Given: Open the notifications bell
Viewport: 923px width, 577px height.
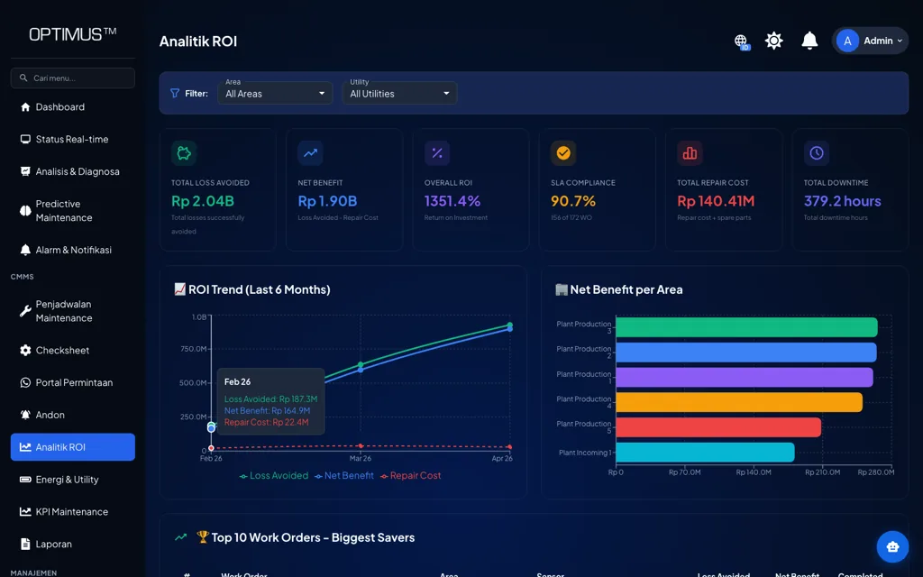Looking at the screenshot, I should point(809,41).
